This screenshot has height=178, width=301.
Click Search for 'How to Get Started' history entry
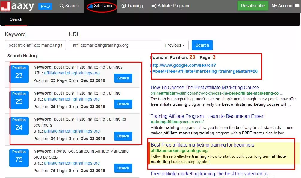[123, 168]
